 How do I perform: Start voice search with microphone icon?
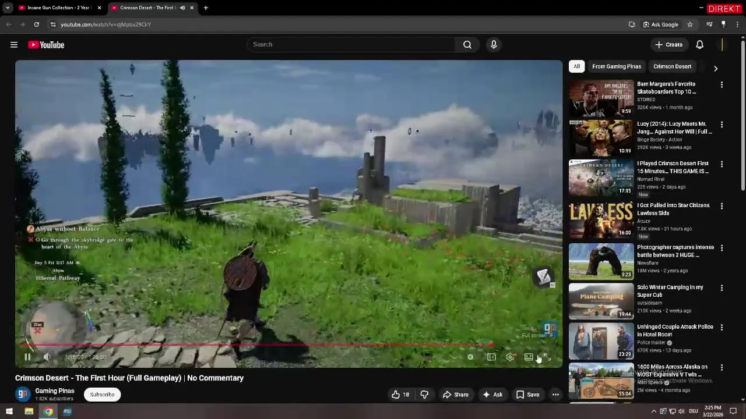click(494, 44)
